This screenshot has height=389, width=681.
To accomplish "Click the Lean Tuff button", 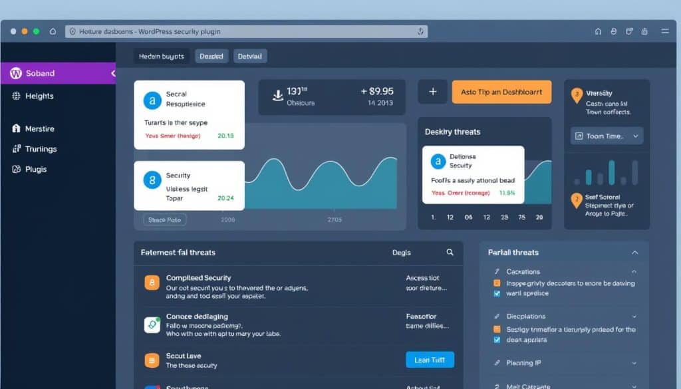I will point(430,360).
